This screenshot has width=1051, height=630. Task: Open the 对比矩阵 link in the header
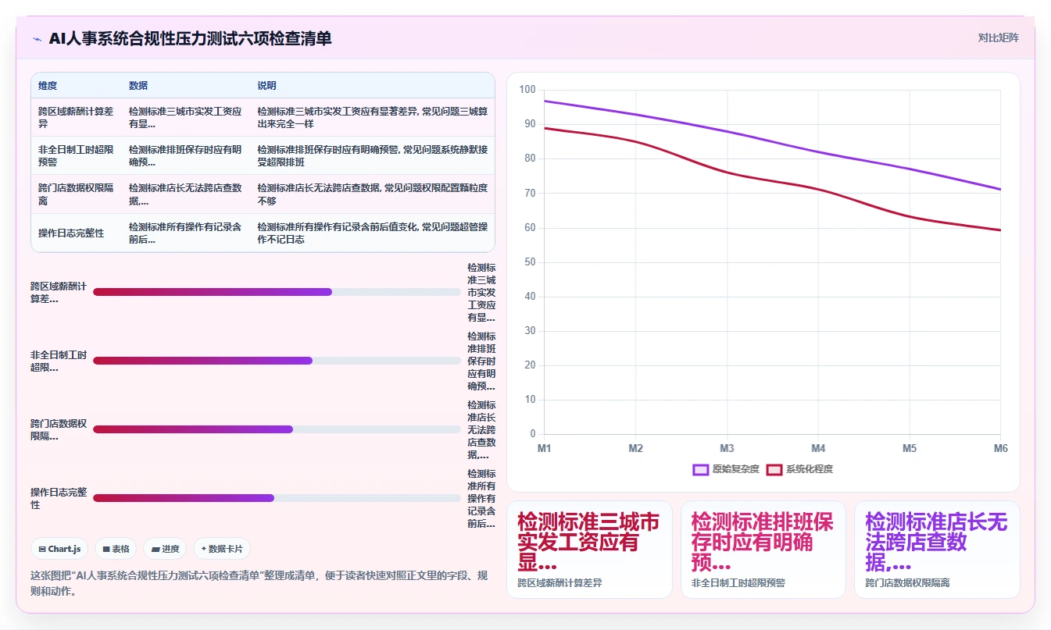point(998,37)
